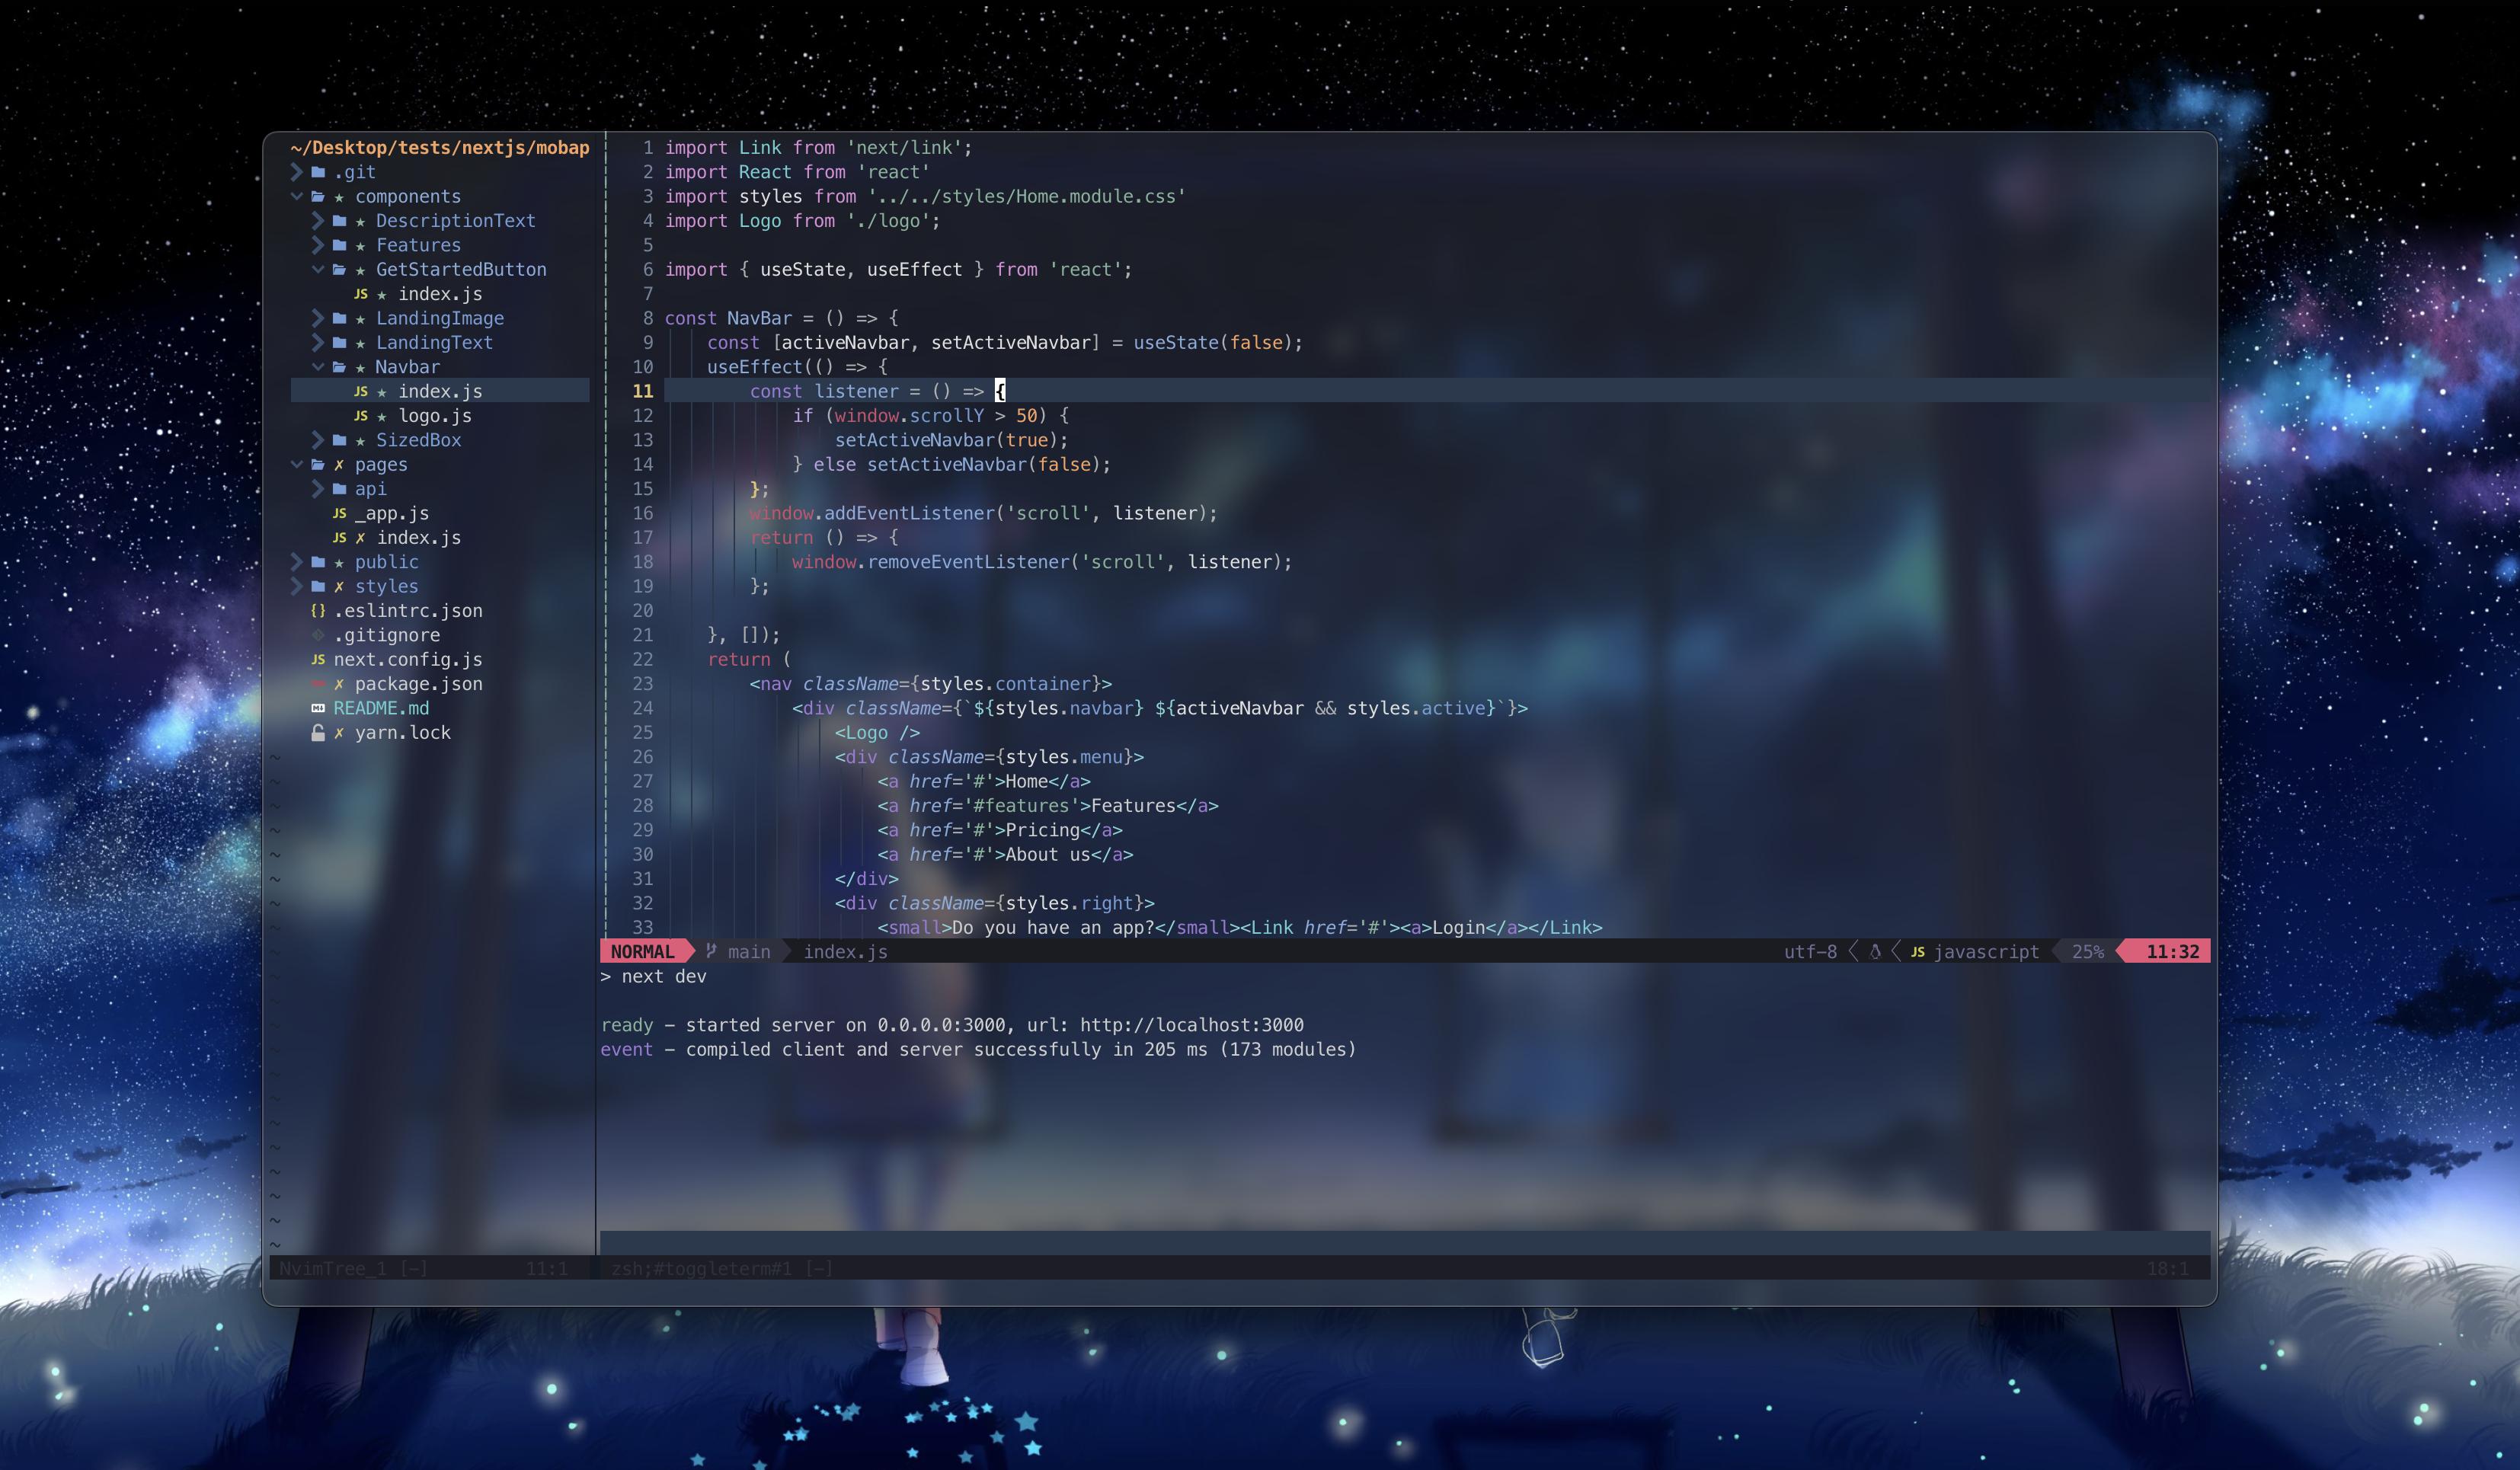Click the NORMAL mode indicator

click(642, 952)
